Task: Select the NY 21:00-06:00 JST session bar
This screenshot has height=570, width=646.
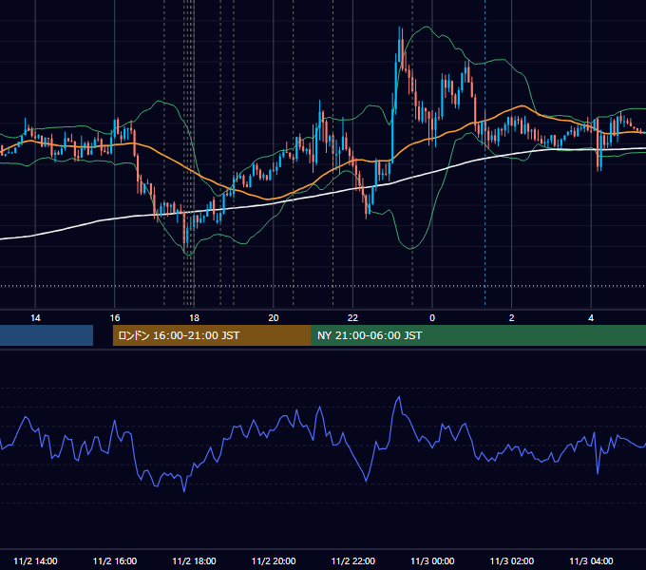Action: point(478,335)
